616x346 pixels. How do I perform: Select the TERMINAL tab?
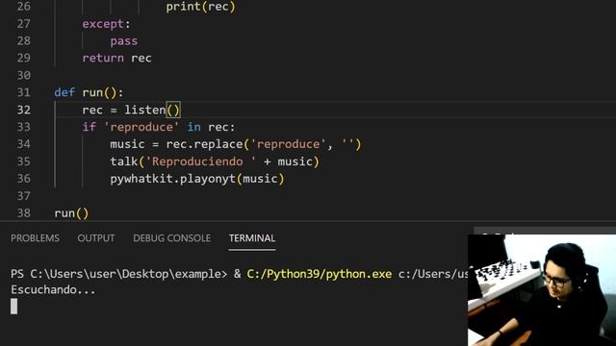[x=252, y=238]
